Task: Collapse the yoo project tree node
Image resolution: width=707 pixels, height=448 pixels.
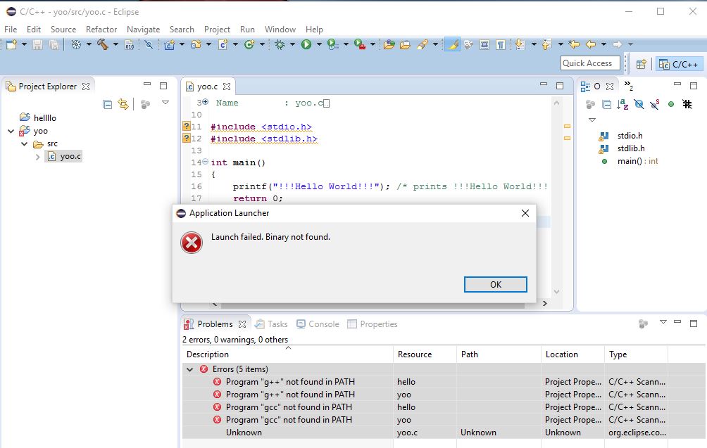Action: [11, 131]
